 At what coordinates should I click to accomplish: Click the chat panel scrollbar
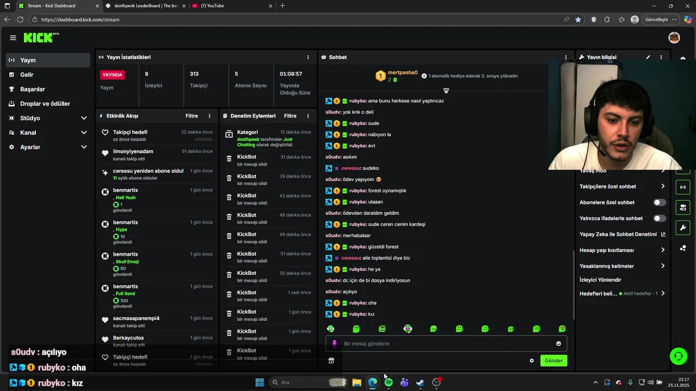573,285
